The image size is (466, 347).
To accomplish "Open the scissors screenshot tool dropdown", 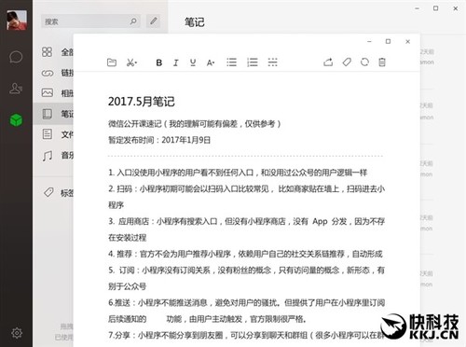I will (x=131, y=62).
